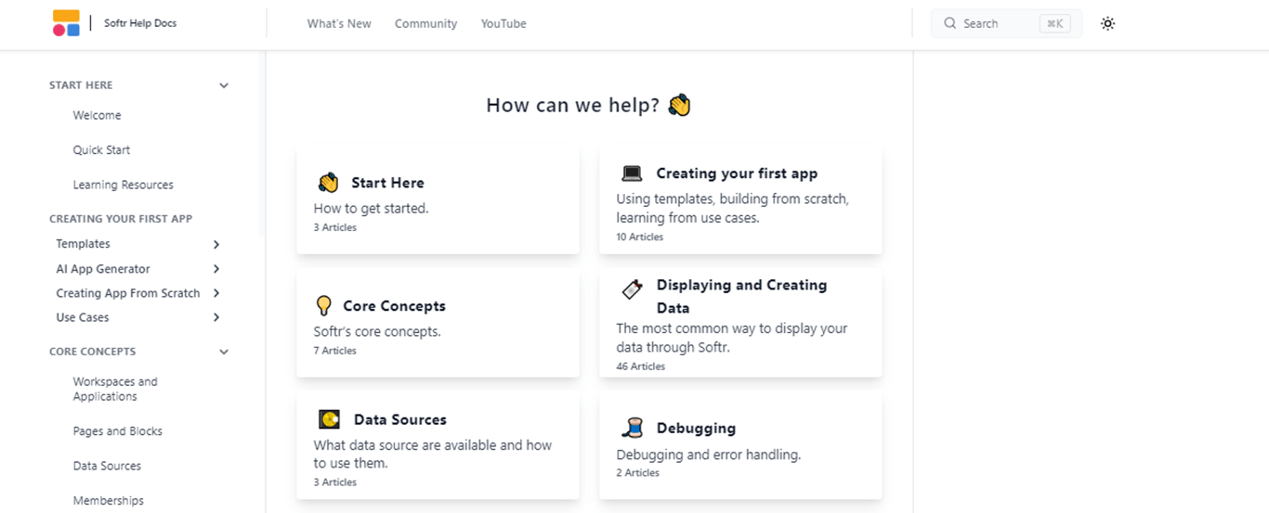The height and width of the screenshot is (513, 1269).
Task: Click the disk icon on Data Sources card
Action: click(329, 419)
